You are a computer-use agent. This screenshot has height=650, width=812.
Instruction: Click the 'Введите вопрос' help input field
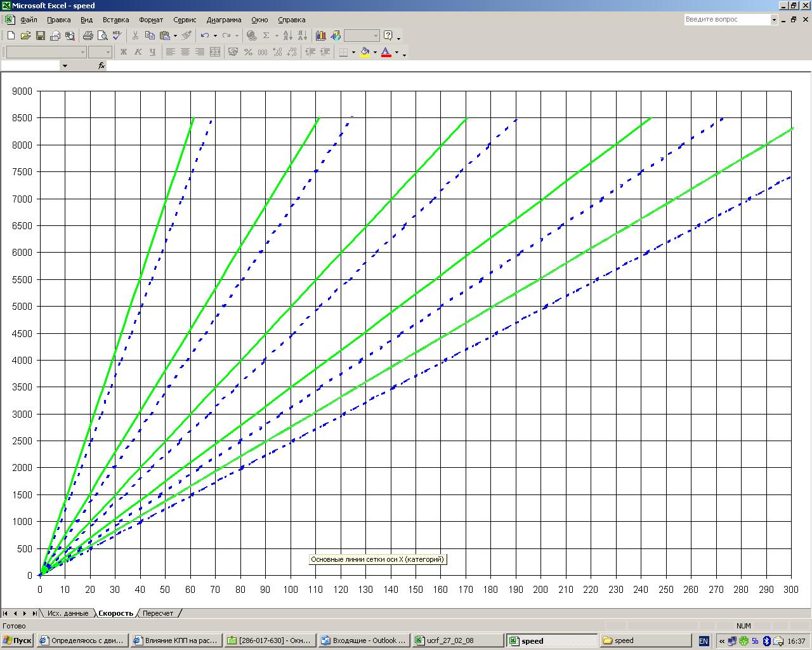(726, 20)
